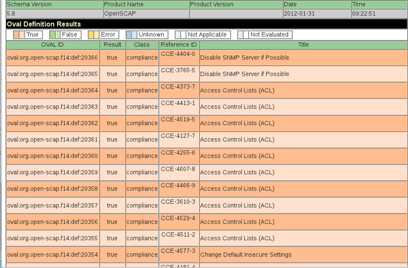Click title in the def:20365 row
The height and width of the screenshot is (268, 408).
(x=245, y=74)
